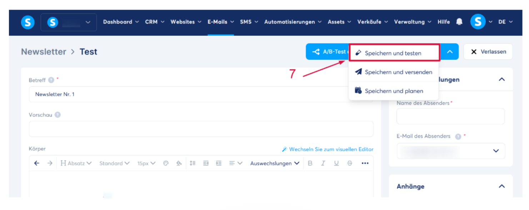Switch to the visual editor link
Viewport: 529px width, 210px height.
click(x=328, y=149)
